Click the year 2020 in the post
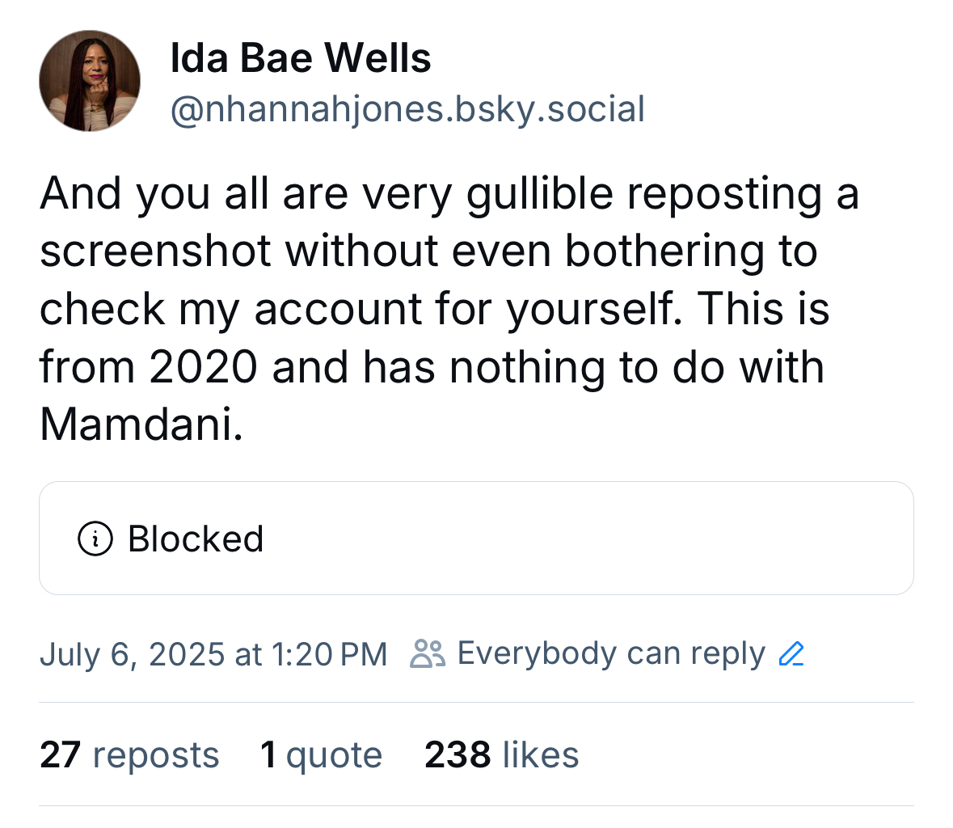 pos(203,367)
